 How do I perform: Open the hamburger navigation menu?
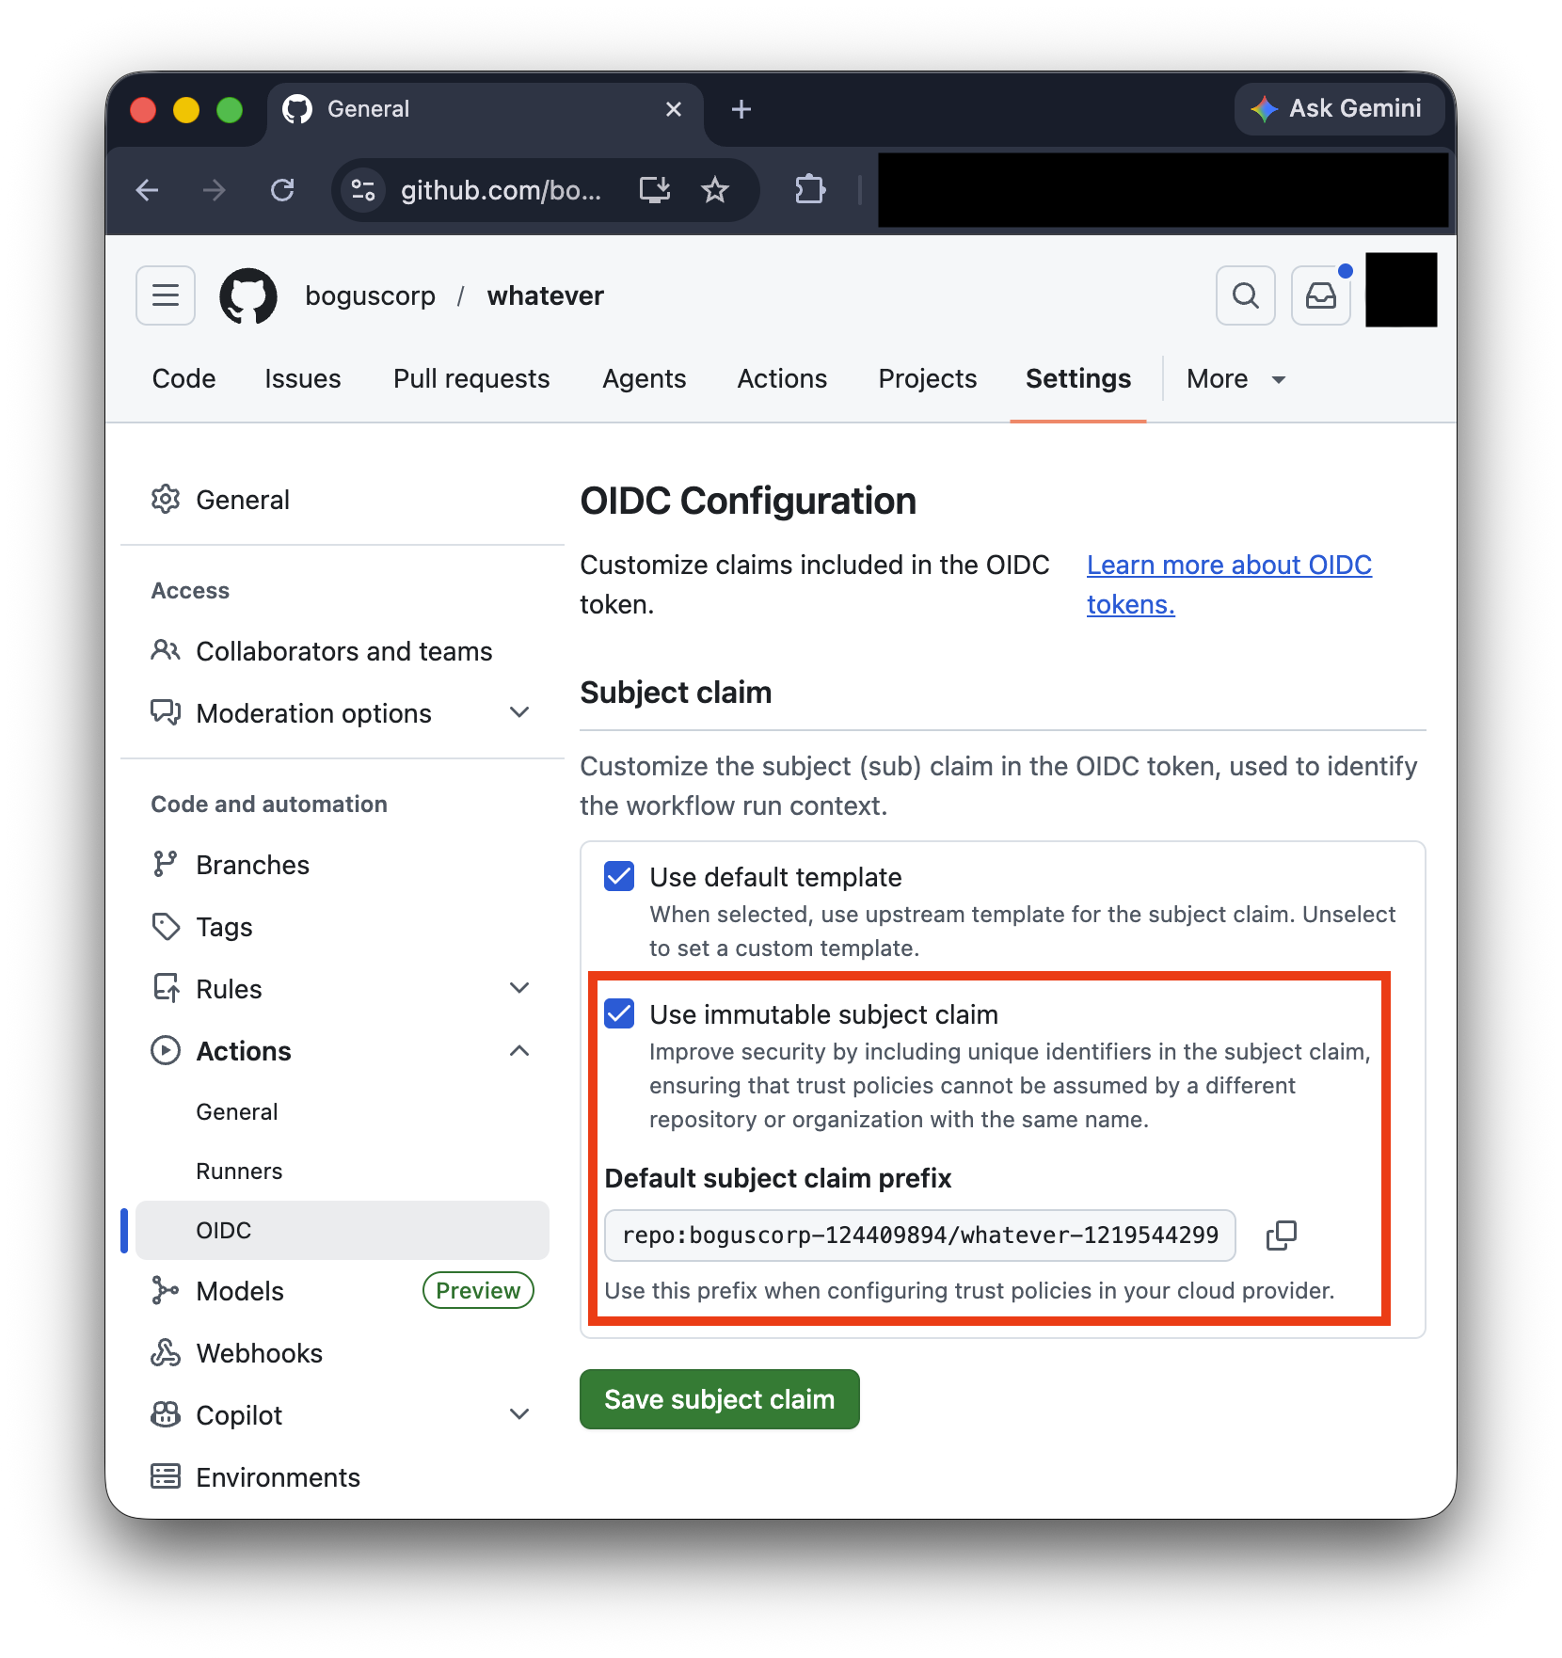coord(166,295)
